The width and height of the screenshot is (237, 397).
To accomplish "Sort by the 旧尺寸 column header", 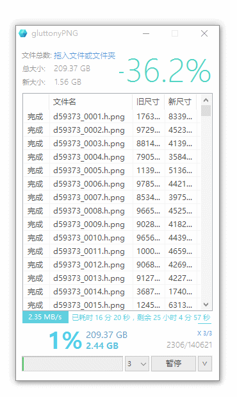I will click(149, 102).
